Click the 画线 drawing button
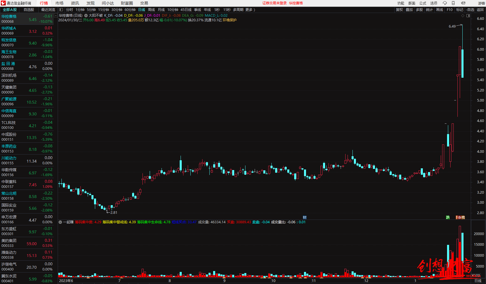The width and height of the screenshot is (486, 284). 440,10
